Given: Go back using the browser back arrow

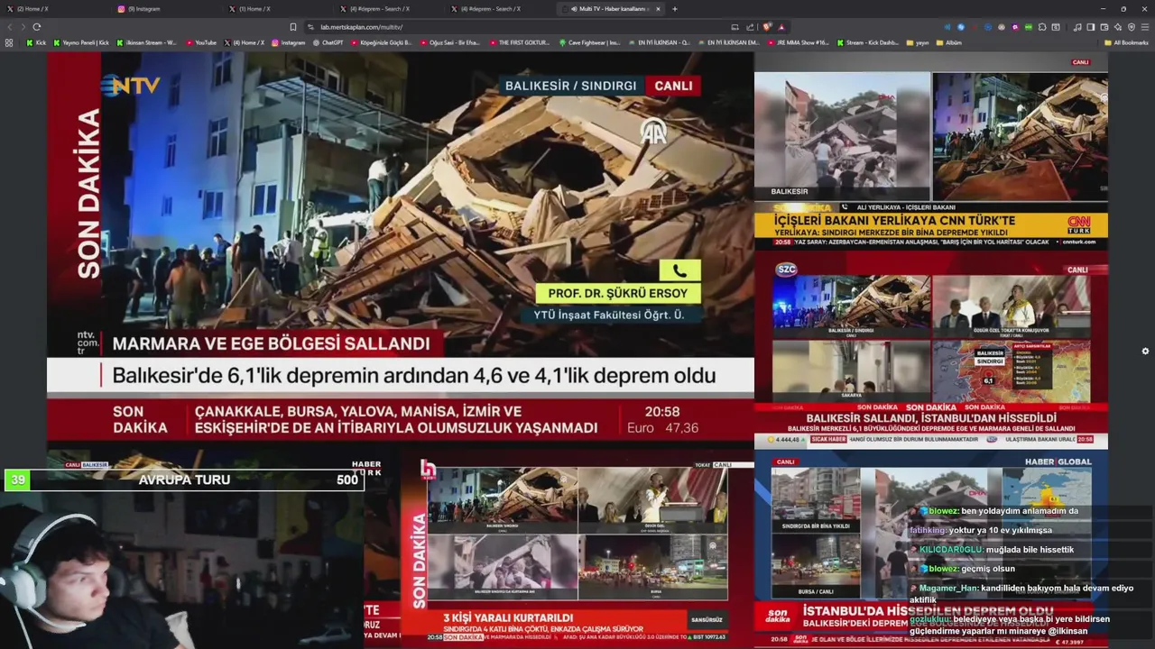Looking at the screenshot, I should pos(10,27).
